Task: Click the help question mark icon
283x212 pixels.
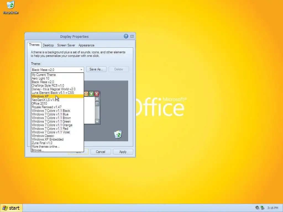Action: coord(126,36)
